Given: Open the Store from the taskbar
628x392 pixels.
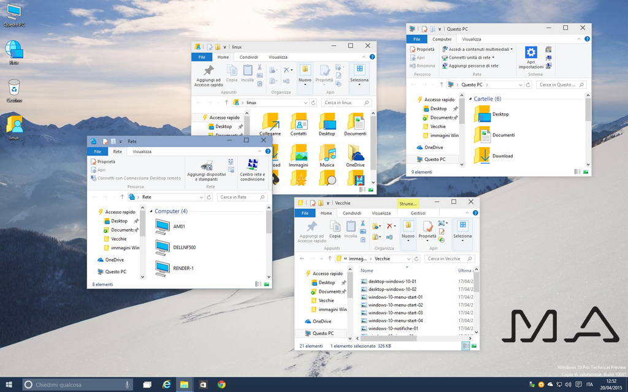Looking at the screenshot, I should pyautogui.click(x=202, y=385).
